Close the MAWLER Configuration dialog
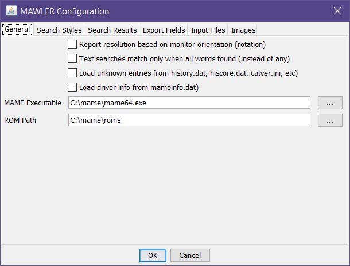350x266 pixels. coord(337,11)
